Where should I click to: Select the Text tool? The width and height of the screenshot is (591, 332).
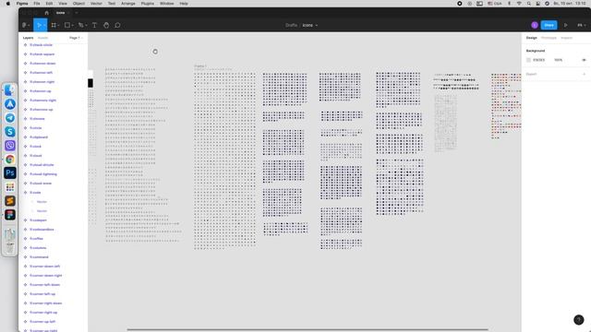(x=94, y=25)
